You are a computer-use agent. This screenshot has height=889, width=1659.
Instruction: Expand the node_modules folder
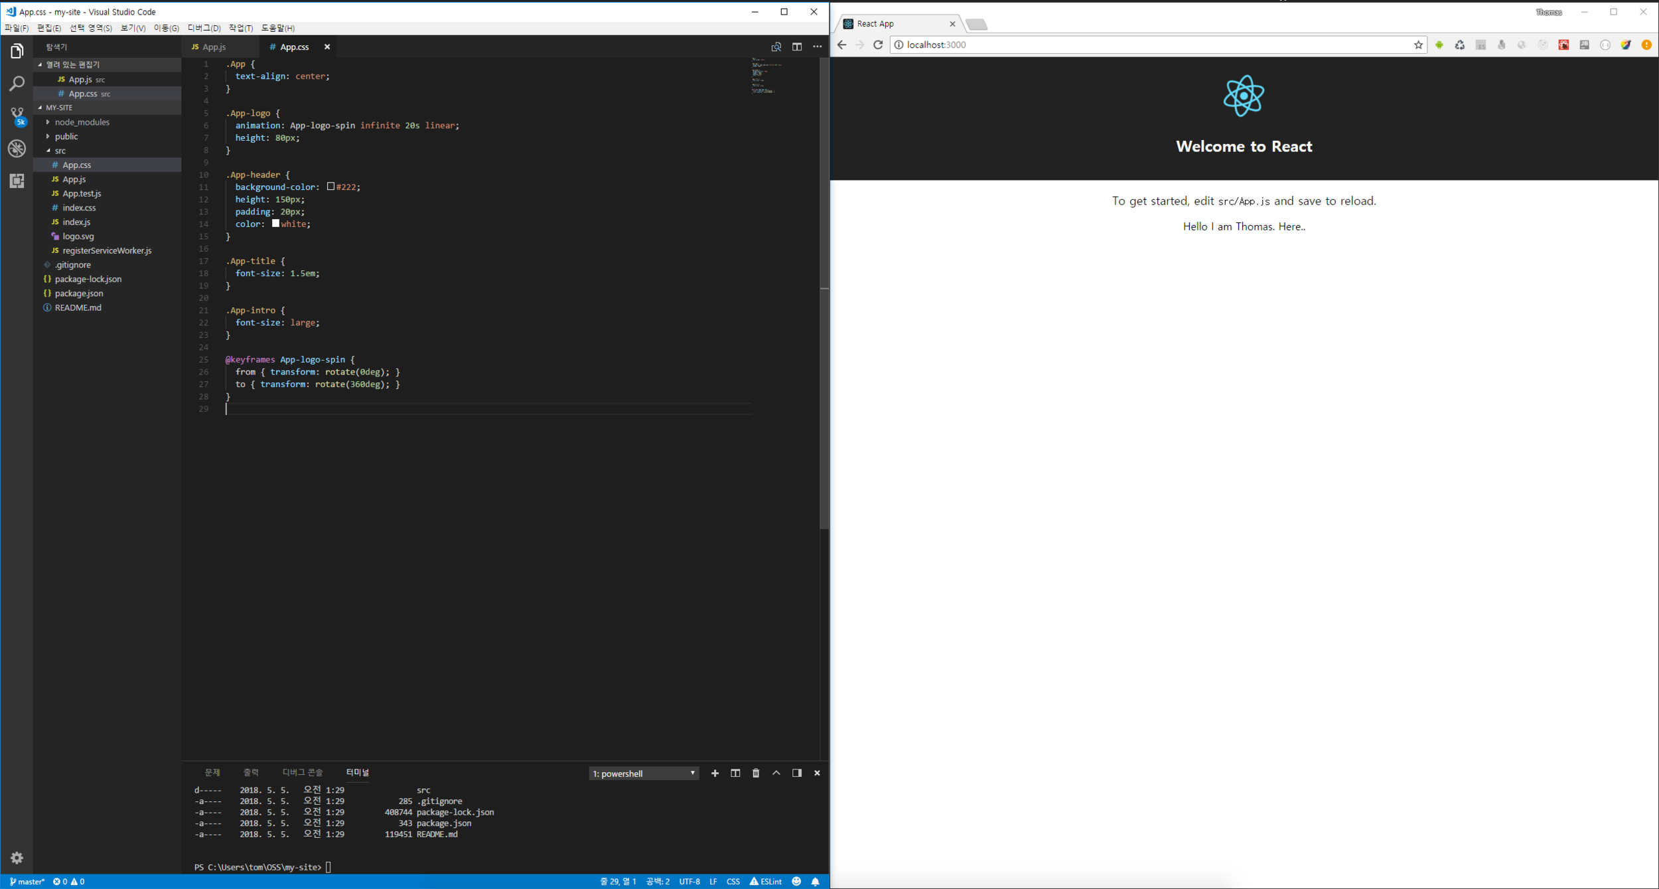click(82, 122)
